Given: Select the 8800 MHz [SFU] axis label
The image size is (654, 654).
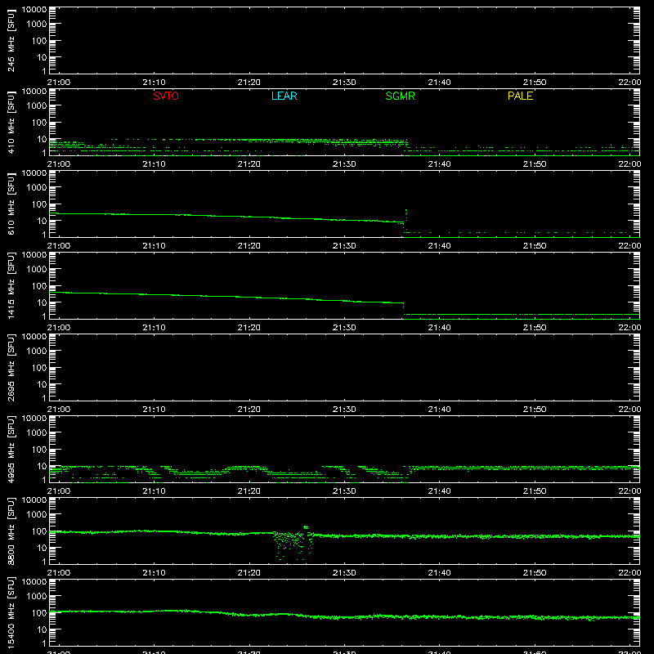Looking at the screenshot, I should [11, 531].
